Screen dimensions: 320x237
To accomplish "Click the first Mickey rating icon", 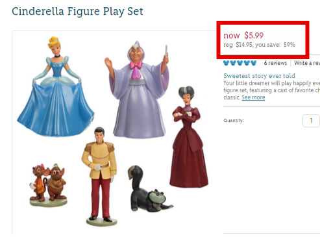I will 227,63.
